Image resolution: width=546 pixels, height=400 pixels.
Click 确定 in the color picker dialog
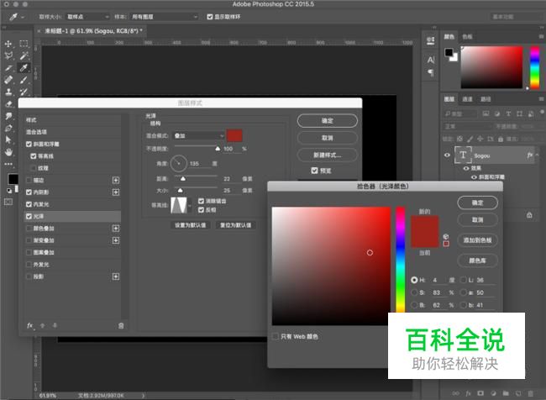click(x=477, y=203)
